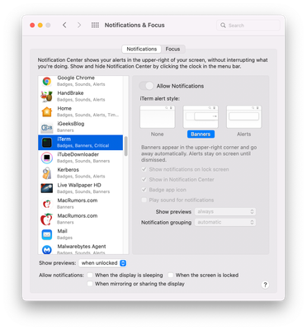Image resolution: width=307 pixels, height=330 pixels.
Task: Click the Malwarebytes Agent icon
Action: pyautogui.click(x=47, y=250)
